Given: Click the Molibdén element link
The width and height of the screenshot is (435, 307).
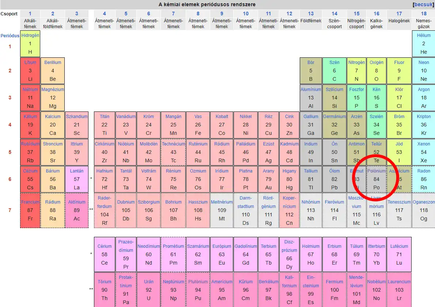Looking at the screenshot, I should point(149,144).
